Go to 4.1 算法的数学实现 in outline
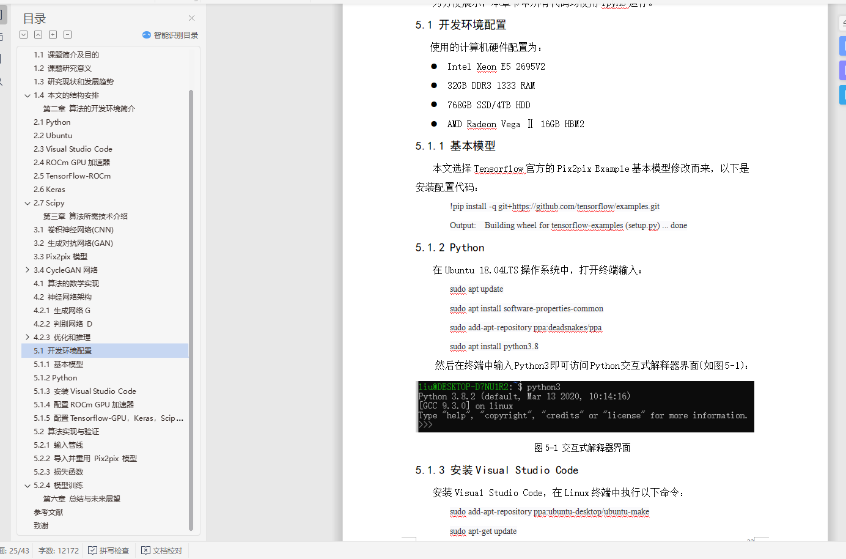Image resolution: width=846 pixels, height=559 pixels. coord(66,284)
